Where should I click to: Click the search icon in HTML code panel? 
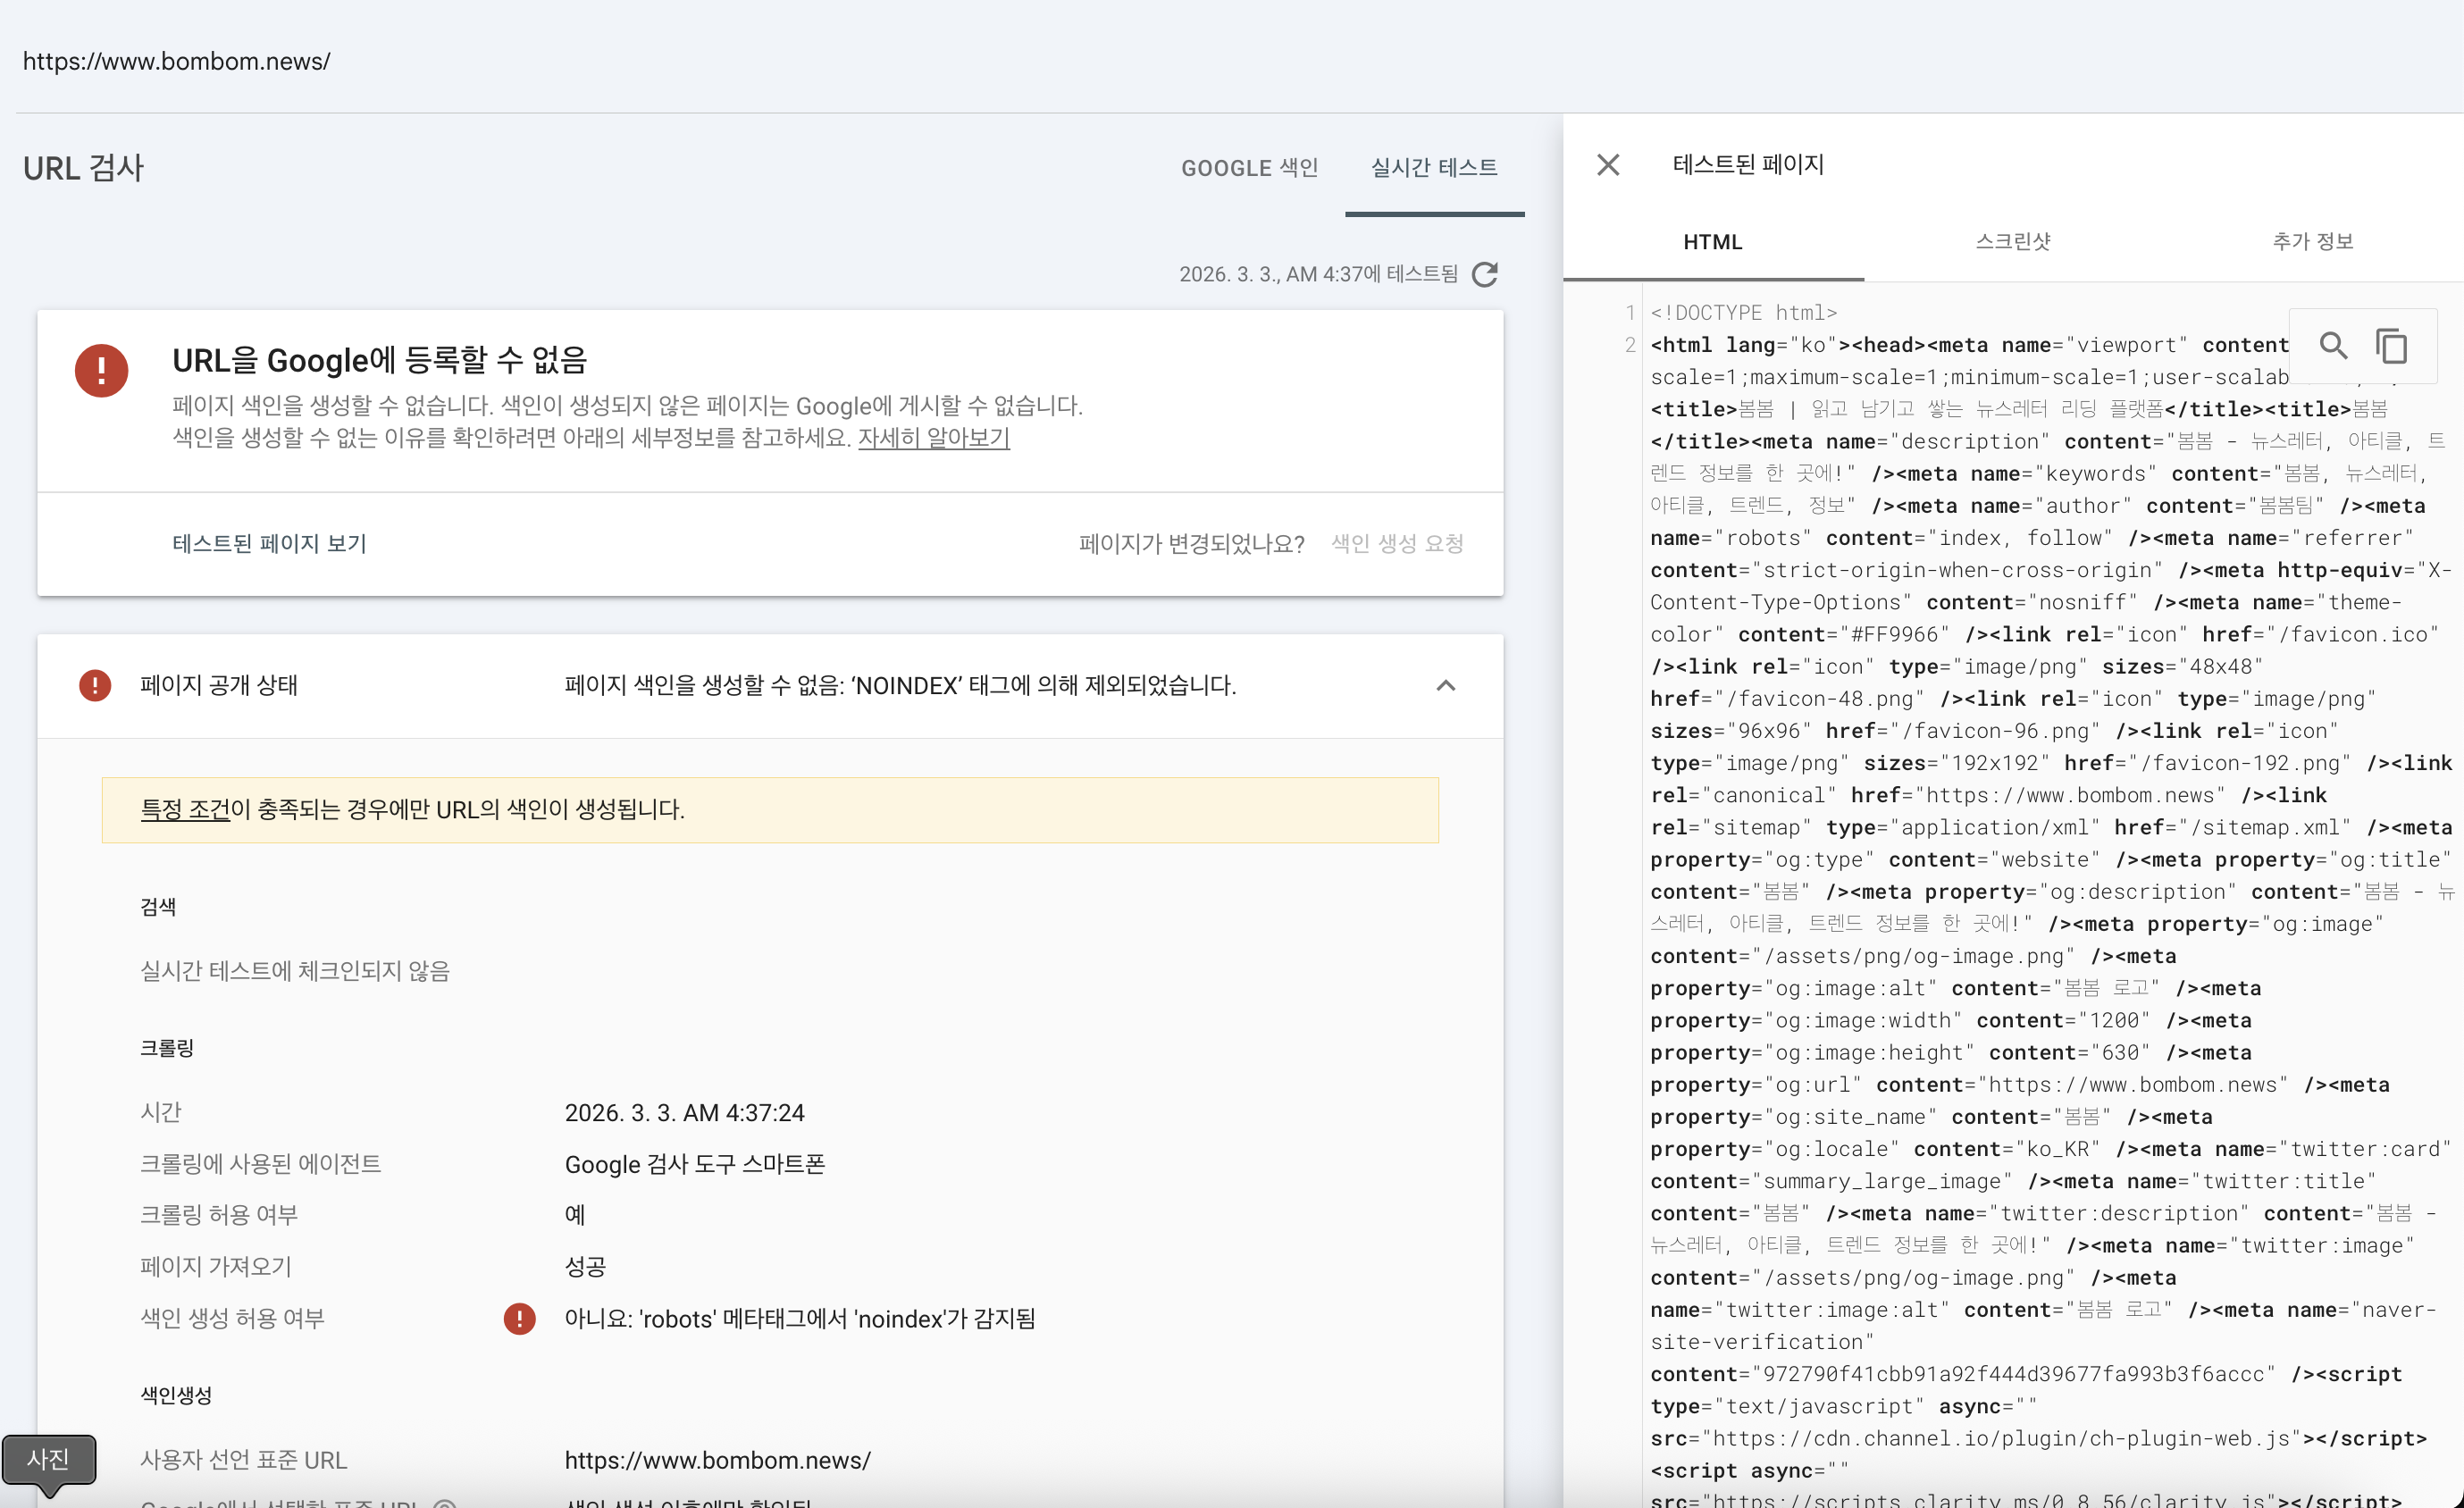point(2333,346)
